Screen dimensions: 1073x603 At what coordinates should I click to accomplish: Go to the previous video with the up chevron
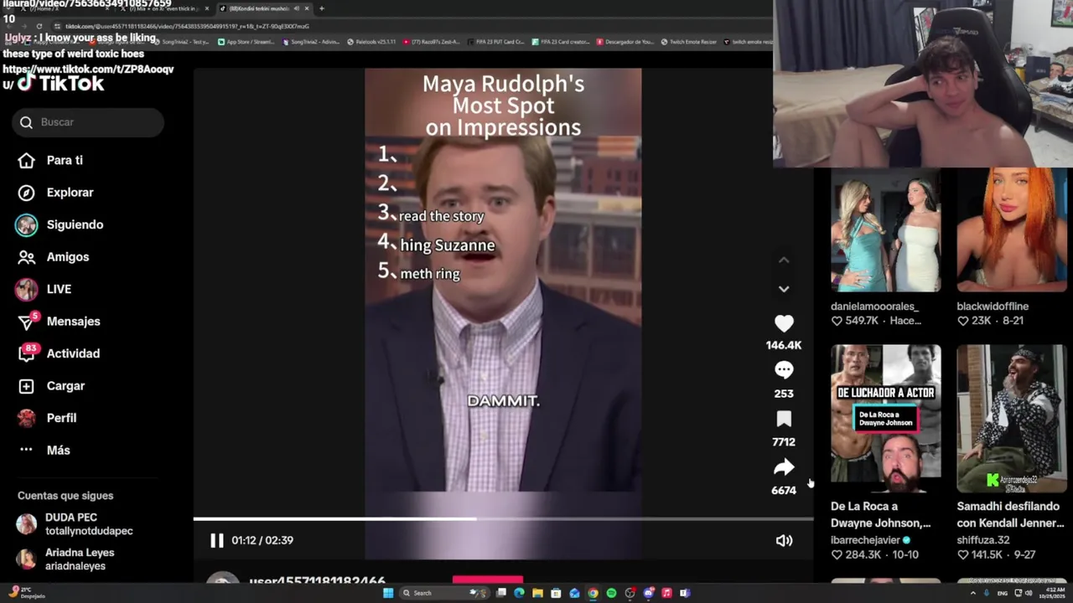click(x=784, y=260)
